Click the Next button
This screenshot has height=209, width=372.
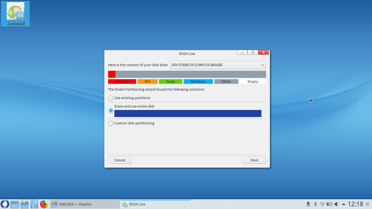click(x=254, y=160)
